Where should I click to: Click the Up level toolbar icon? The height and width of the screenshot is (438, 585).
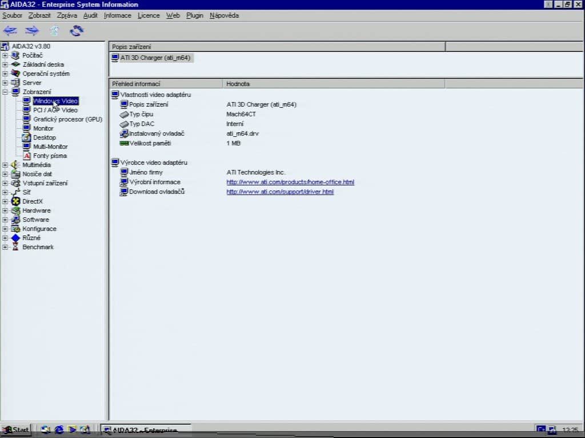coord(54,31)
